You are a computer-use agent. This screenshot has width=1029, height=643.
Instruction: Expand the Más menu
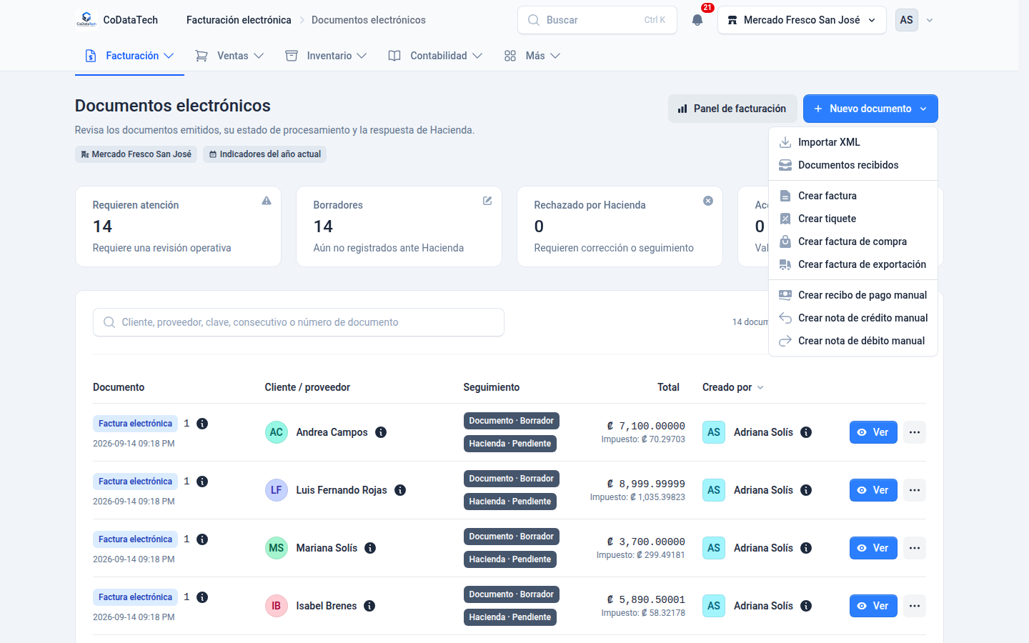(532, 56)
